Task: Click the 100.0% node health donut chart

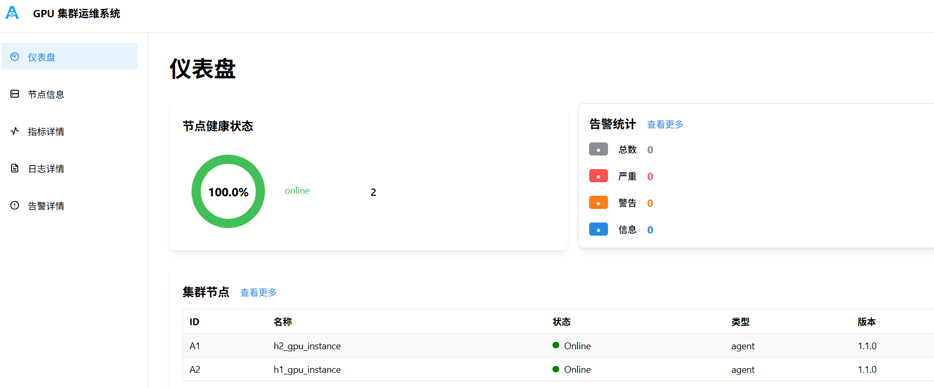Action: tap(228, 192)
